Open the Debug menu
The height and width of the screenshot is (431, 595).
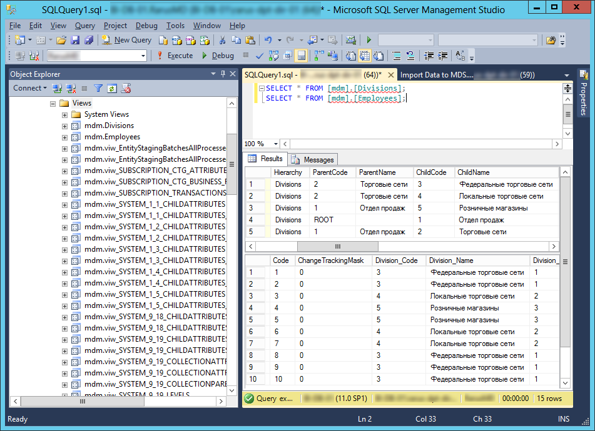pyautogui.click(x=146, y=26)
